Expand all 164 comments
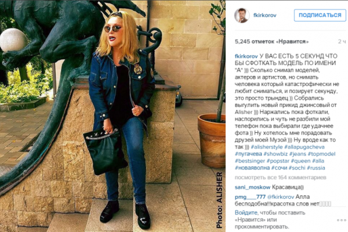 click(x=281, y=177)
